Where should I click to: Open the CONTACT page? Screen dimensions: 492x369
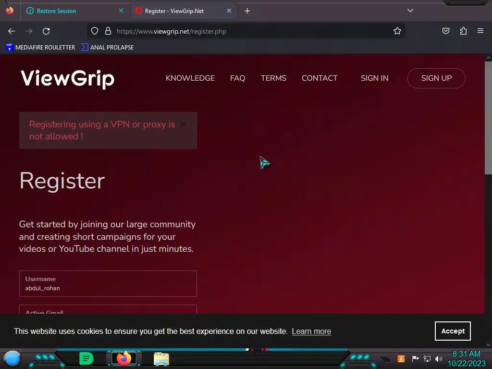[x=320, y=78]
